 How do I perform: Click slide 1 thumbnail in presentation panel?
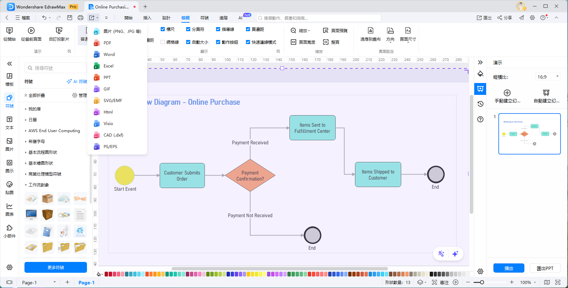(529, 134)
